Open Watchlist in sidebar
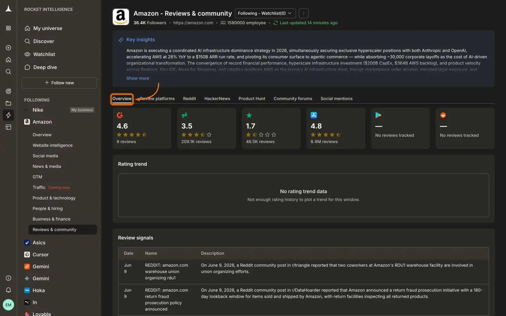 coord(44,54)
